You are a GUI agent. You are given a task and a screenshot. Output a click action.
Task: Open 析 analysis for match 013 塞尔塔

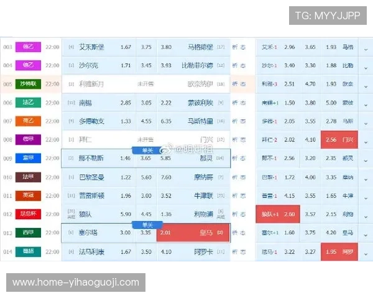click(235, 233)
